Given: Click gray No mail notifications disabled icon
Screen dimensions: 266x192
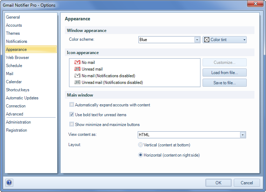Looking at the screenshot, I should coord(77,75).
